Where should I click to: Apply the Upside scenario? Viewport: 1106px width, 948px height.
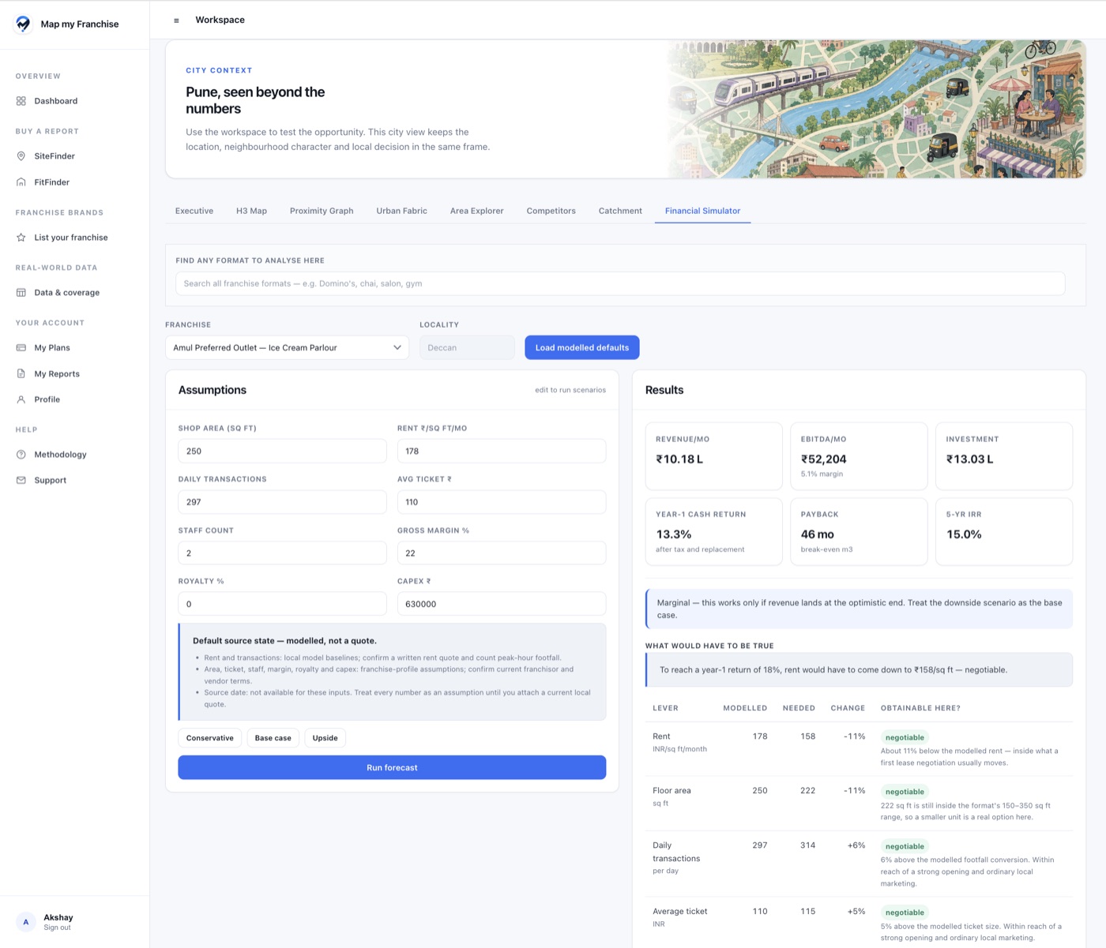click(325, 738)
